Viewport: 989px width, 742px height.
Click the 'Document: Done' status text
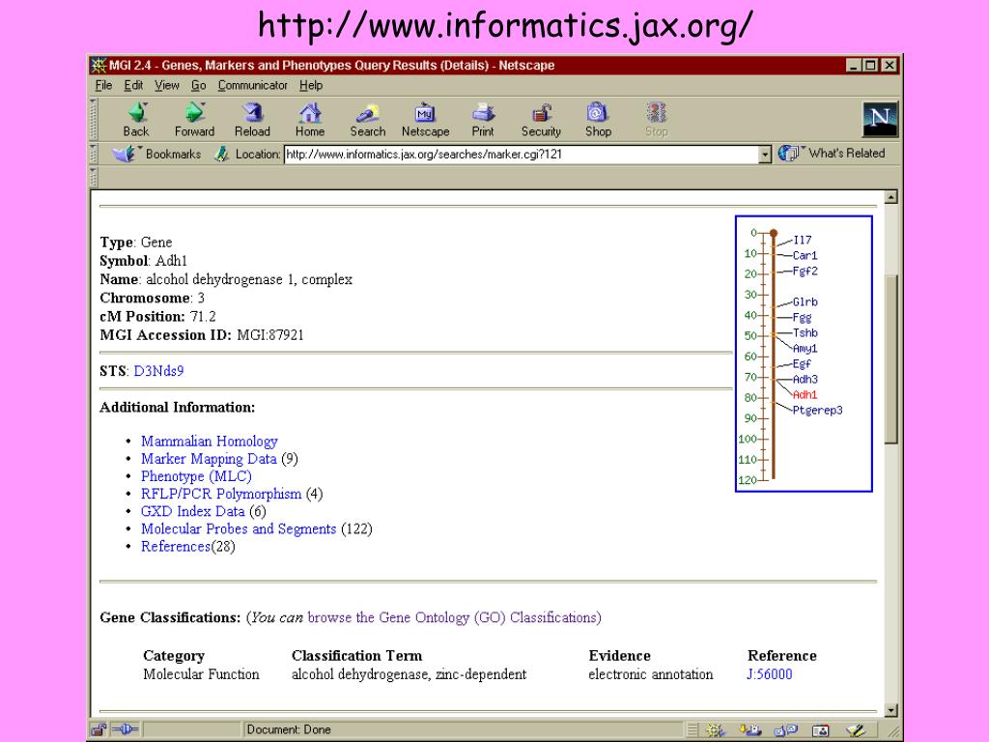(289, 730)
